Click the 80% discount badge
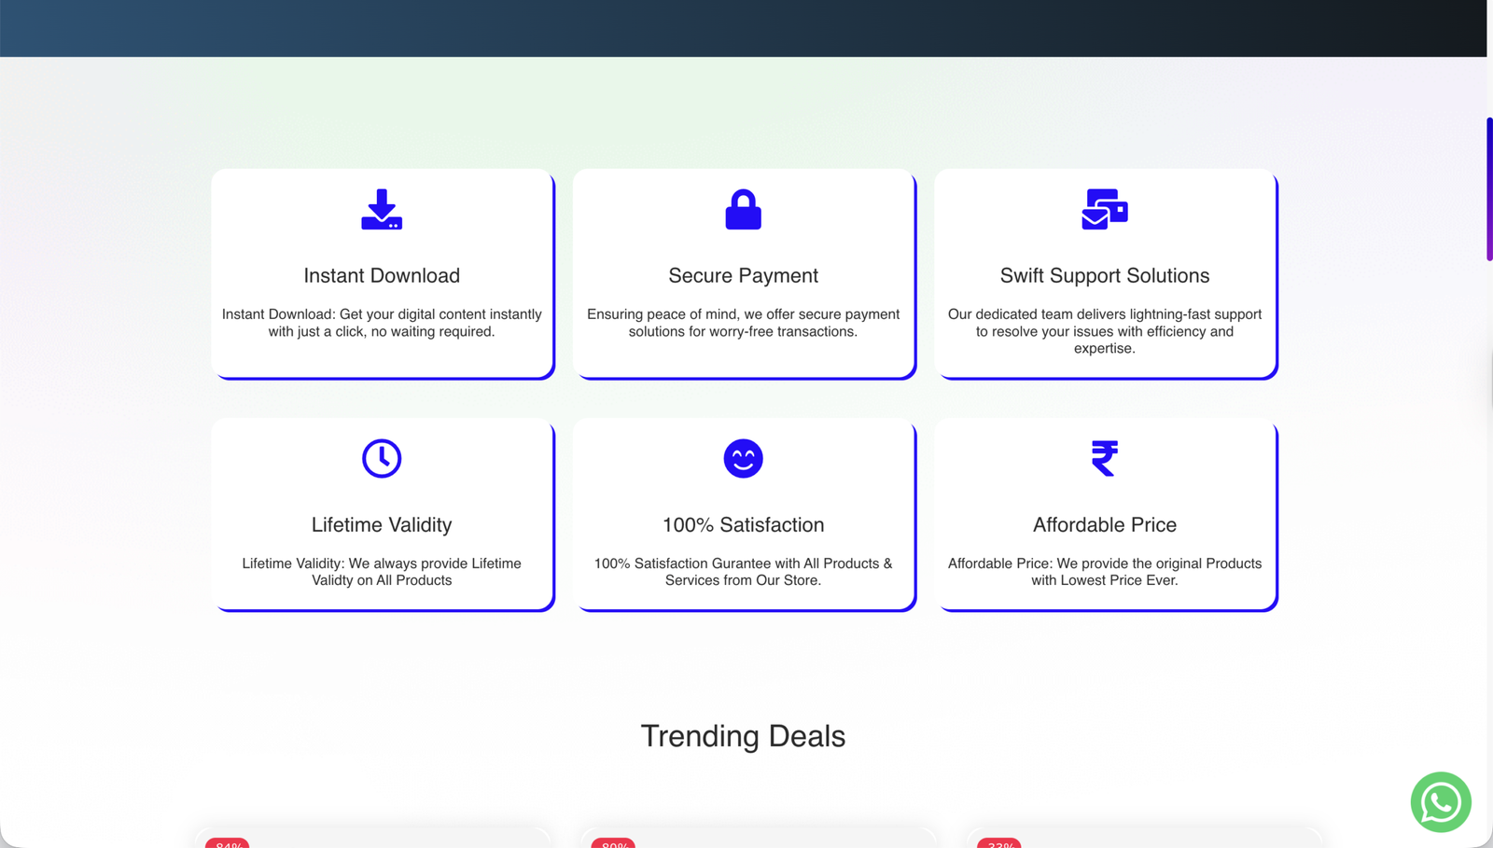The height and width of the screenshot is (848, 1493). [x=613, y=843]
